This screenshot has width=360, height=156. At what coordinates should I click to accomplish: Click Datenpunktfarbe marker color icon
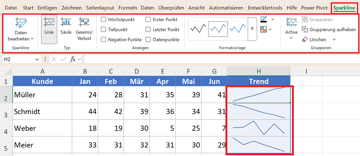(264, 29)
